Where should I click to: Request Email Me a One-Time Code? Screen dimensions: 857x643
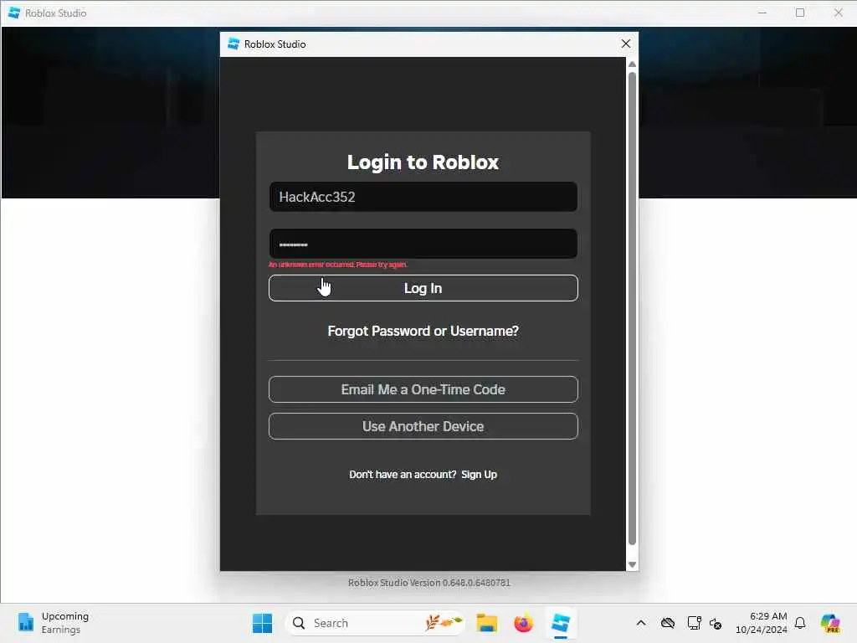pyautogui.click(x=423, y=389)
